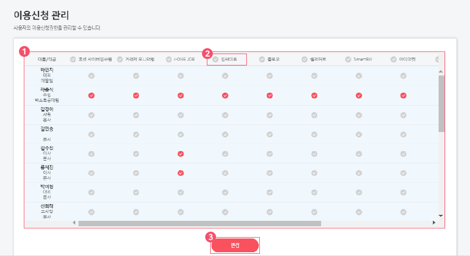Click the i-ONE JOB header check icon
Screen dimensions: 470x256
click(x=169, y=59)
